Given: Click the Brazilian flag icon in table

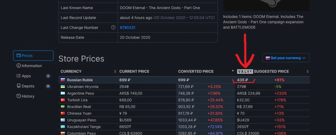Looking at the screenshot, I should pyautogui.click(x=63, y=107).
